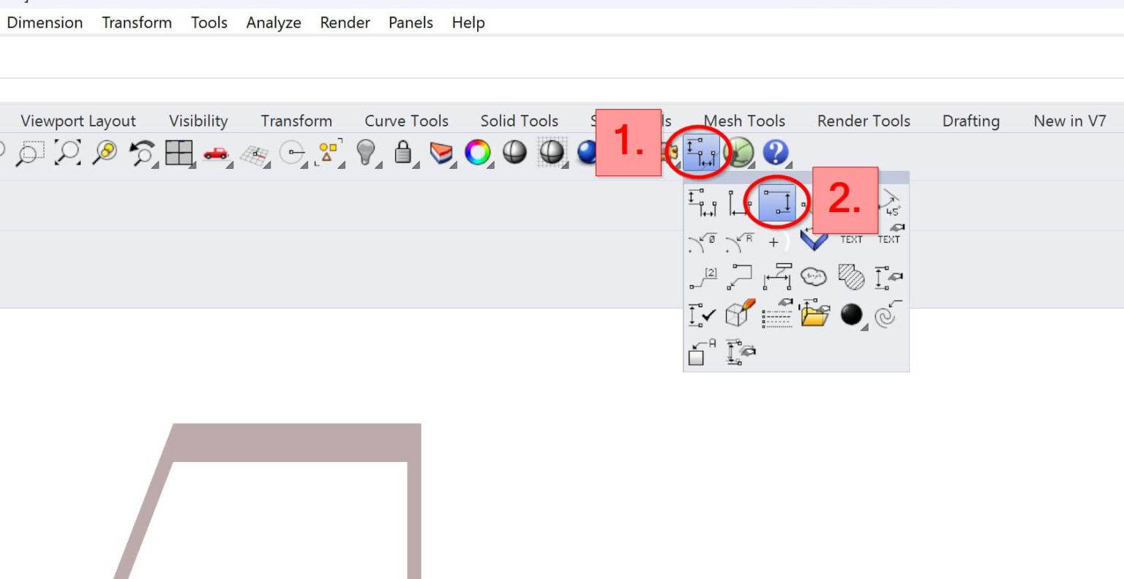This screenshot has width=1124, height=579.
Task: Toggle the lock objects padlock icon
Action: coord(402,153)
